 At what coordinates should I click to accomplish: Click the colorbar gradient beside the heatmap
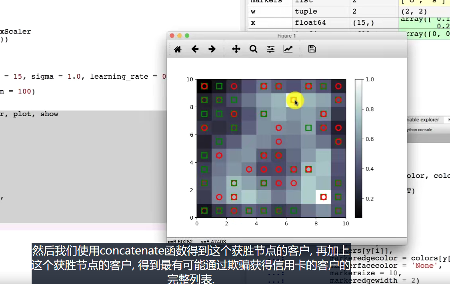(358, 148)
